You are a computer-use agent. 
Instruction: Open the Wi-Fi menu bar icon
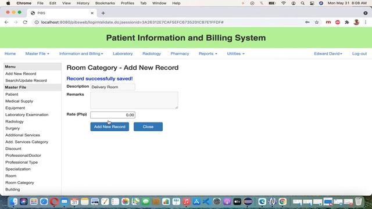[x=284, y=3]
